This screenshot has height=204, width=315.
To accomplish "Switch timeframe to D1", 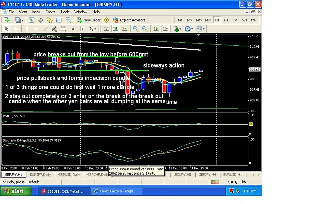I will click(x=235, y=20).
